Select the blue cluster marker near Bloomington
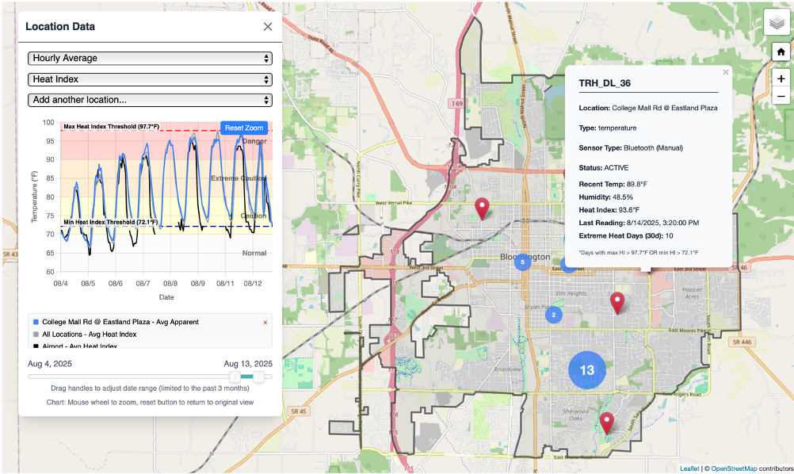794x474 pixels. [522, 262]
